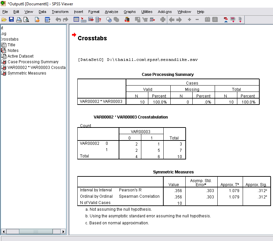This screenshot has height=241, width=273.
Task: Open the Transform menu
Action: point(60,12)
